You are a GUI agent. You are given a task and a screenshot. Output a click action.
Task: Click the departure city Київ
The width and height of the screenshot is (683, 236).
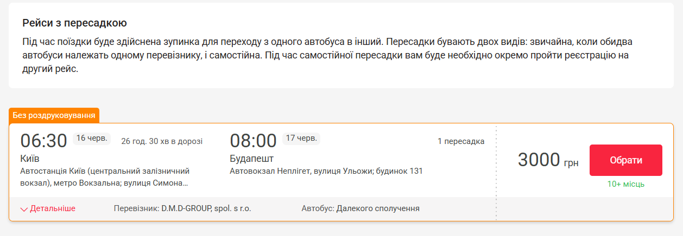tap(30, 159)
